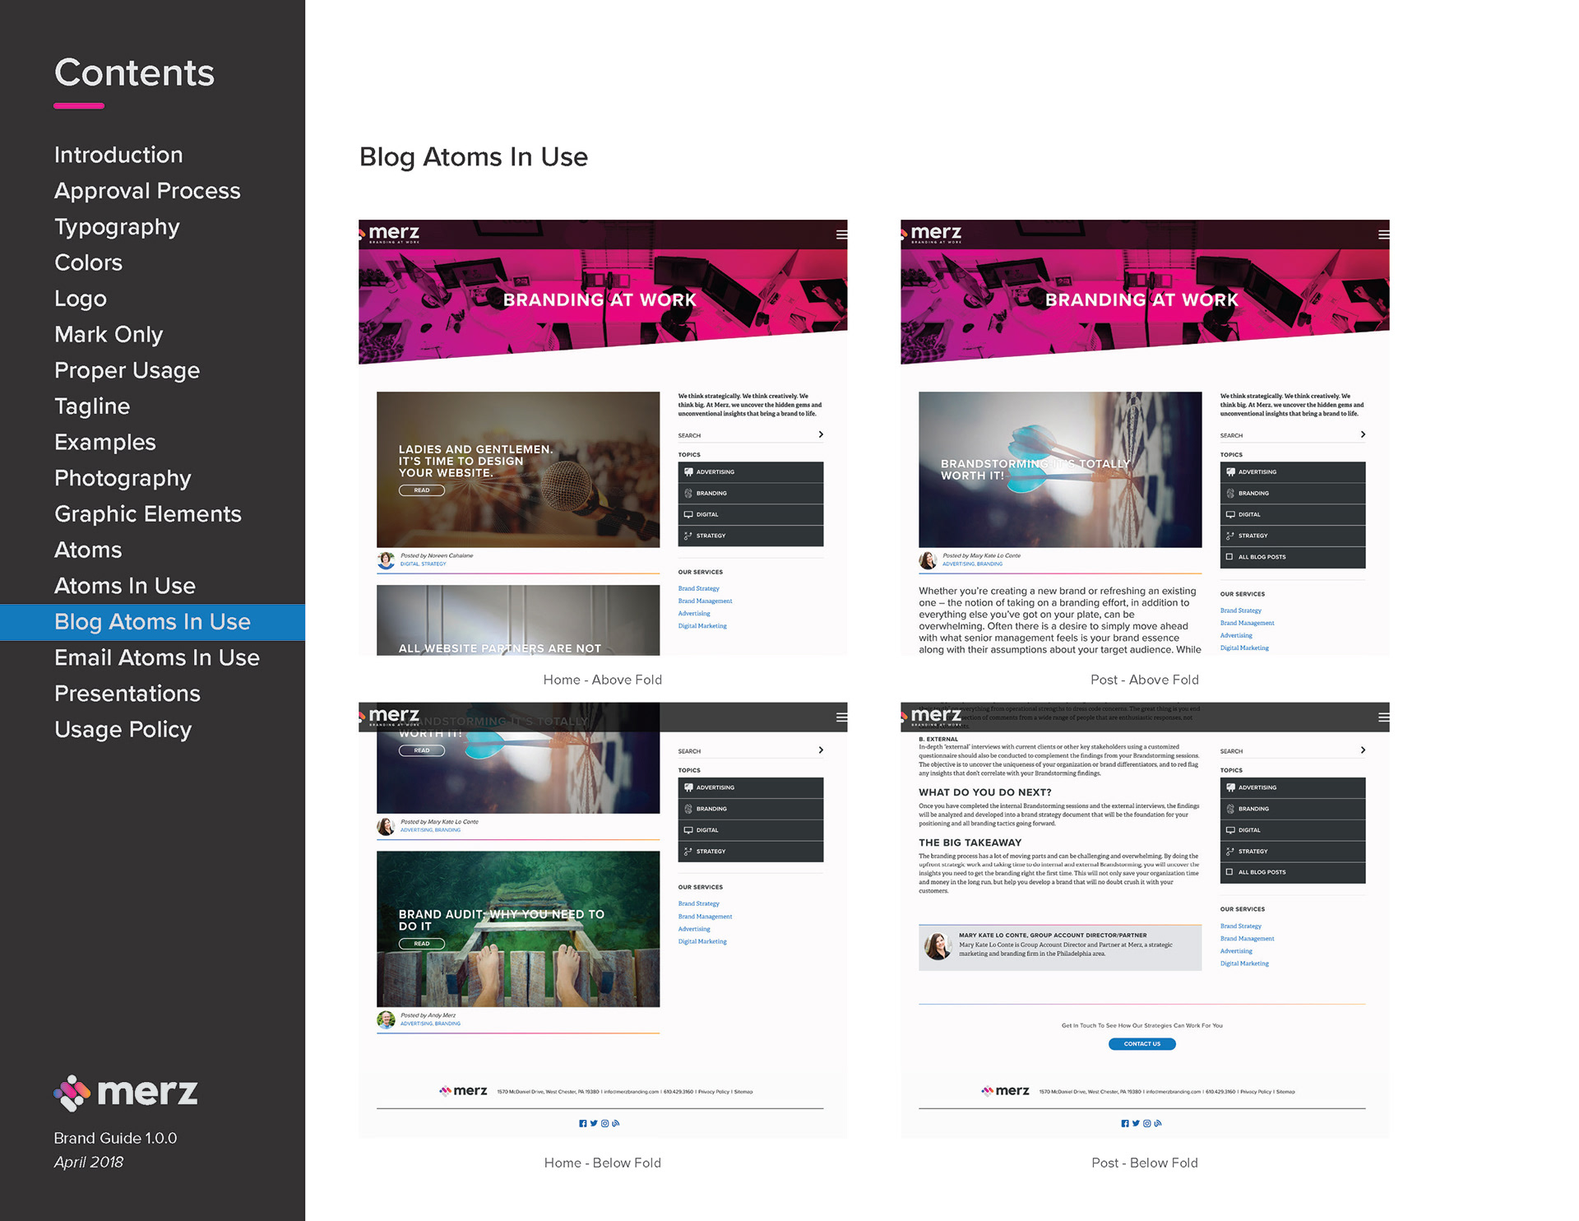Click Contact Us button in Post Below Fold
The height and width of the screenshot is (1221, 1579).
1141,1044
